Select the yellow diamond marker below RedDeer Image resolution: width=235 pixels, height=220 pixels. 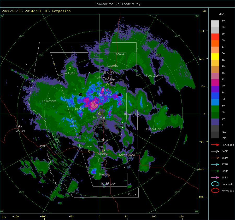pos(108,85)
